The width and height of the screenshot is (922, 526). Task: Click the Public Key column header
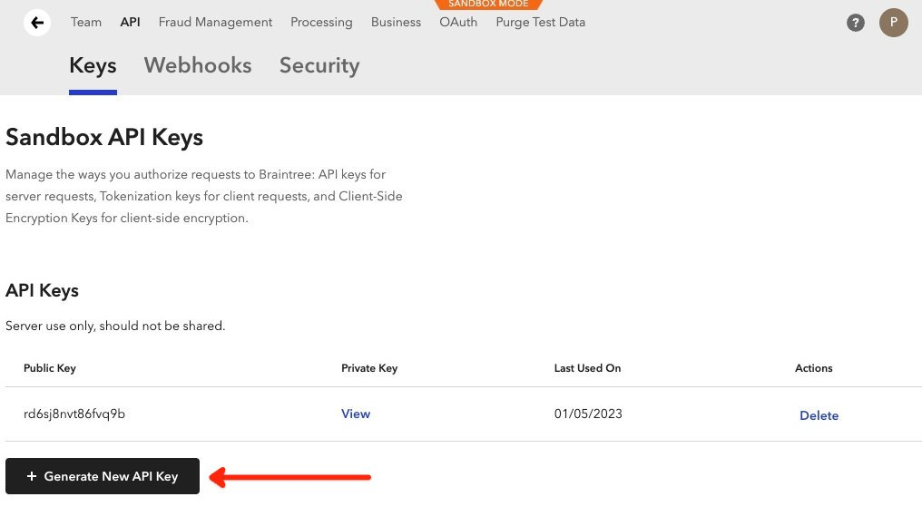[49, 368]
